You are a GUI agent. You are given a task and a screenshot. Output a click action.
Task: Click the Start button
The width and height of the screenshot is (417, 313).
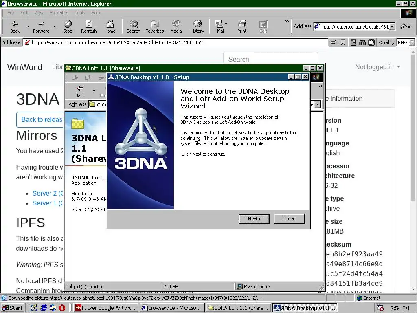pyautogui.click(x=13, y=308)
